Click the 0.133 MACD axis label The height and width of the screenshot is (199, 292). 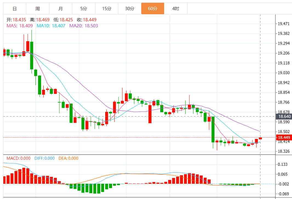tap(282, 164)
